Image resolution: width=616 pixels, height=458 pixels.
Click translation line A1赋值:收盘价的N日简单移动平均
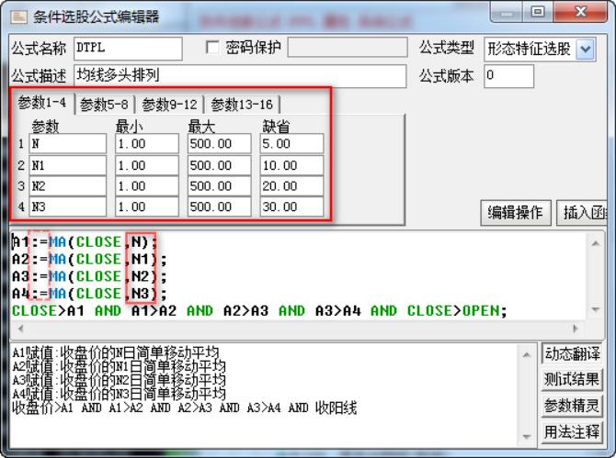click(116, 352)
